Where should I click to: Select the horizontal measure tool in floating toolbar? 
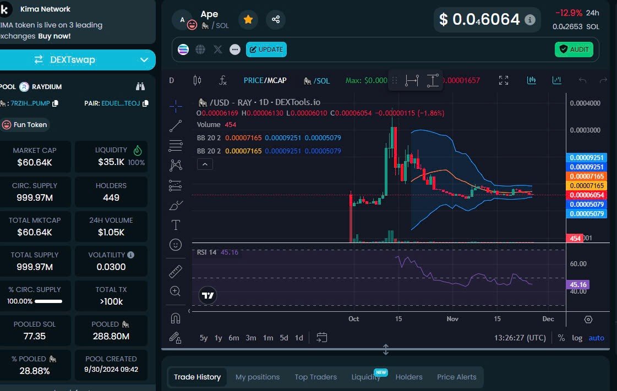click(x=412, y=80)
